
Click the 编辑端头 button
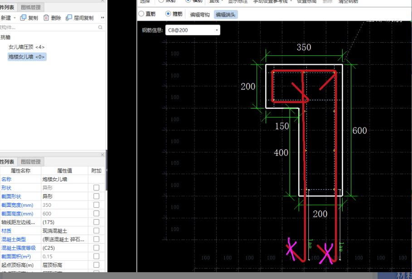click(x=225, y=15)
